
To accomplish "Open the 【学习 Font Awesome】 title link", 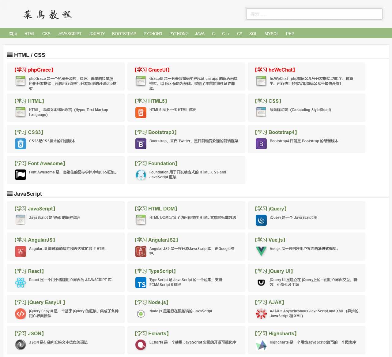I will pos(40,163).
